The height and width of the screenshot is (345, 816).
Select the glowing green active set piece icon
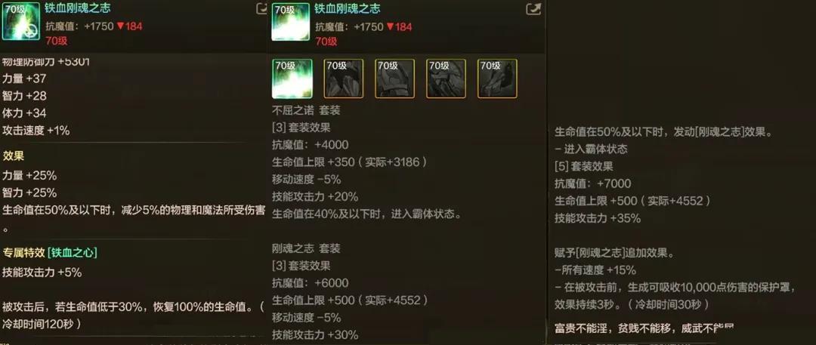[x=292, y=79]
